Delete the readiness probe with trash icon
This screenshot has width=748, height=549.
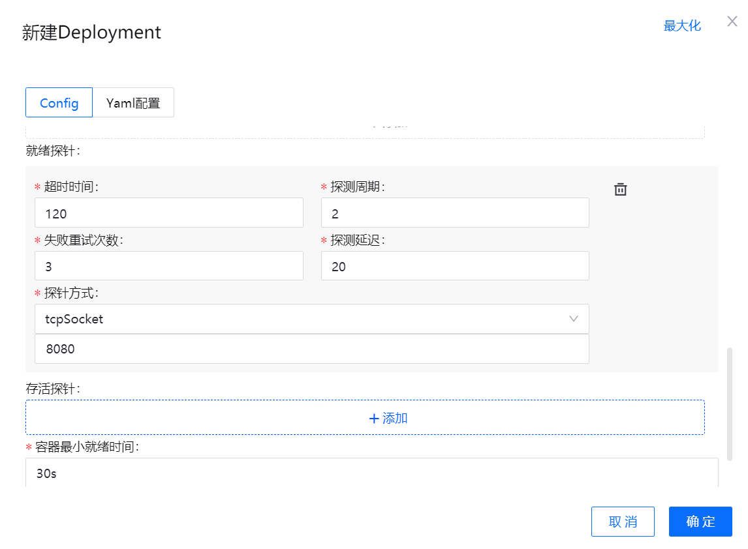[x=621, y=189]
